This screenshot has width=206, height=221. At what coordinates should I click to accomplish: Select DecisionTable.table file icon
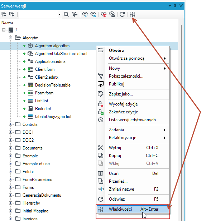(30, 85)
